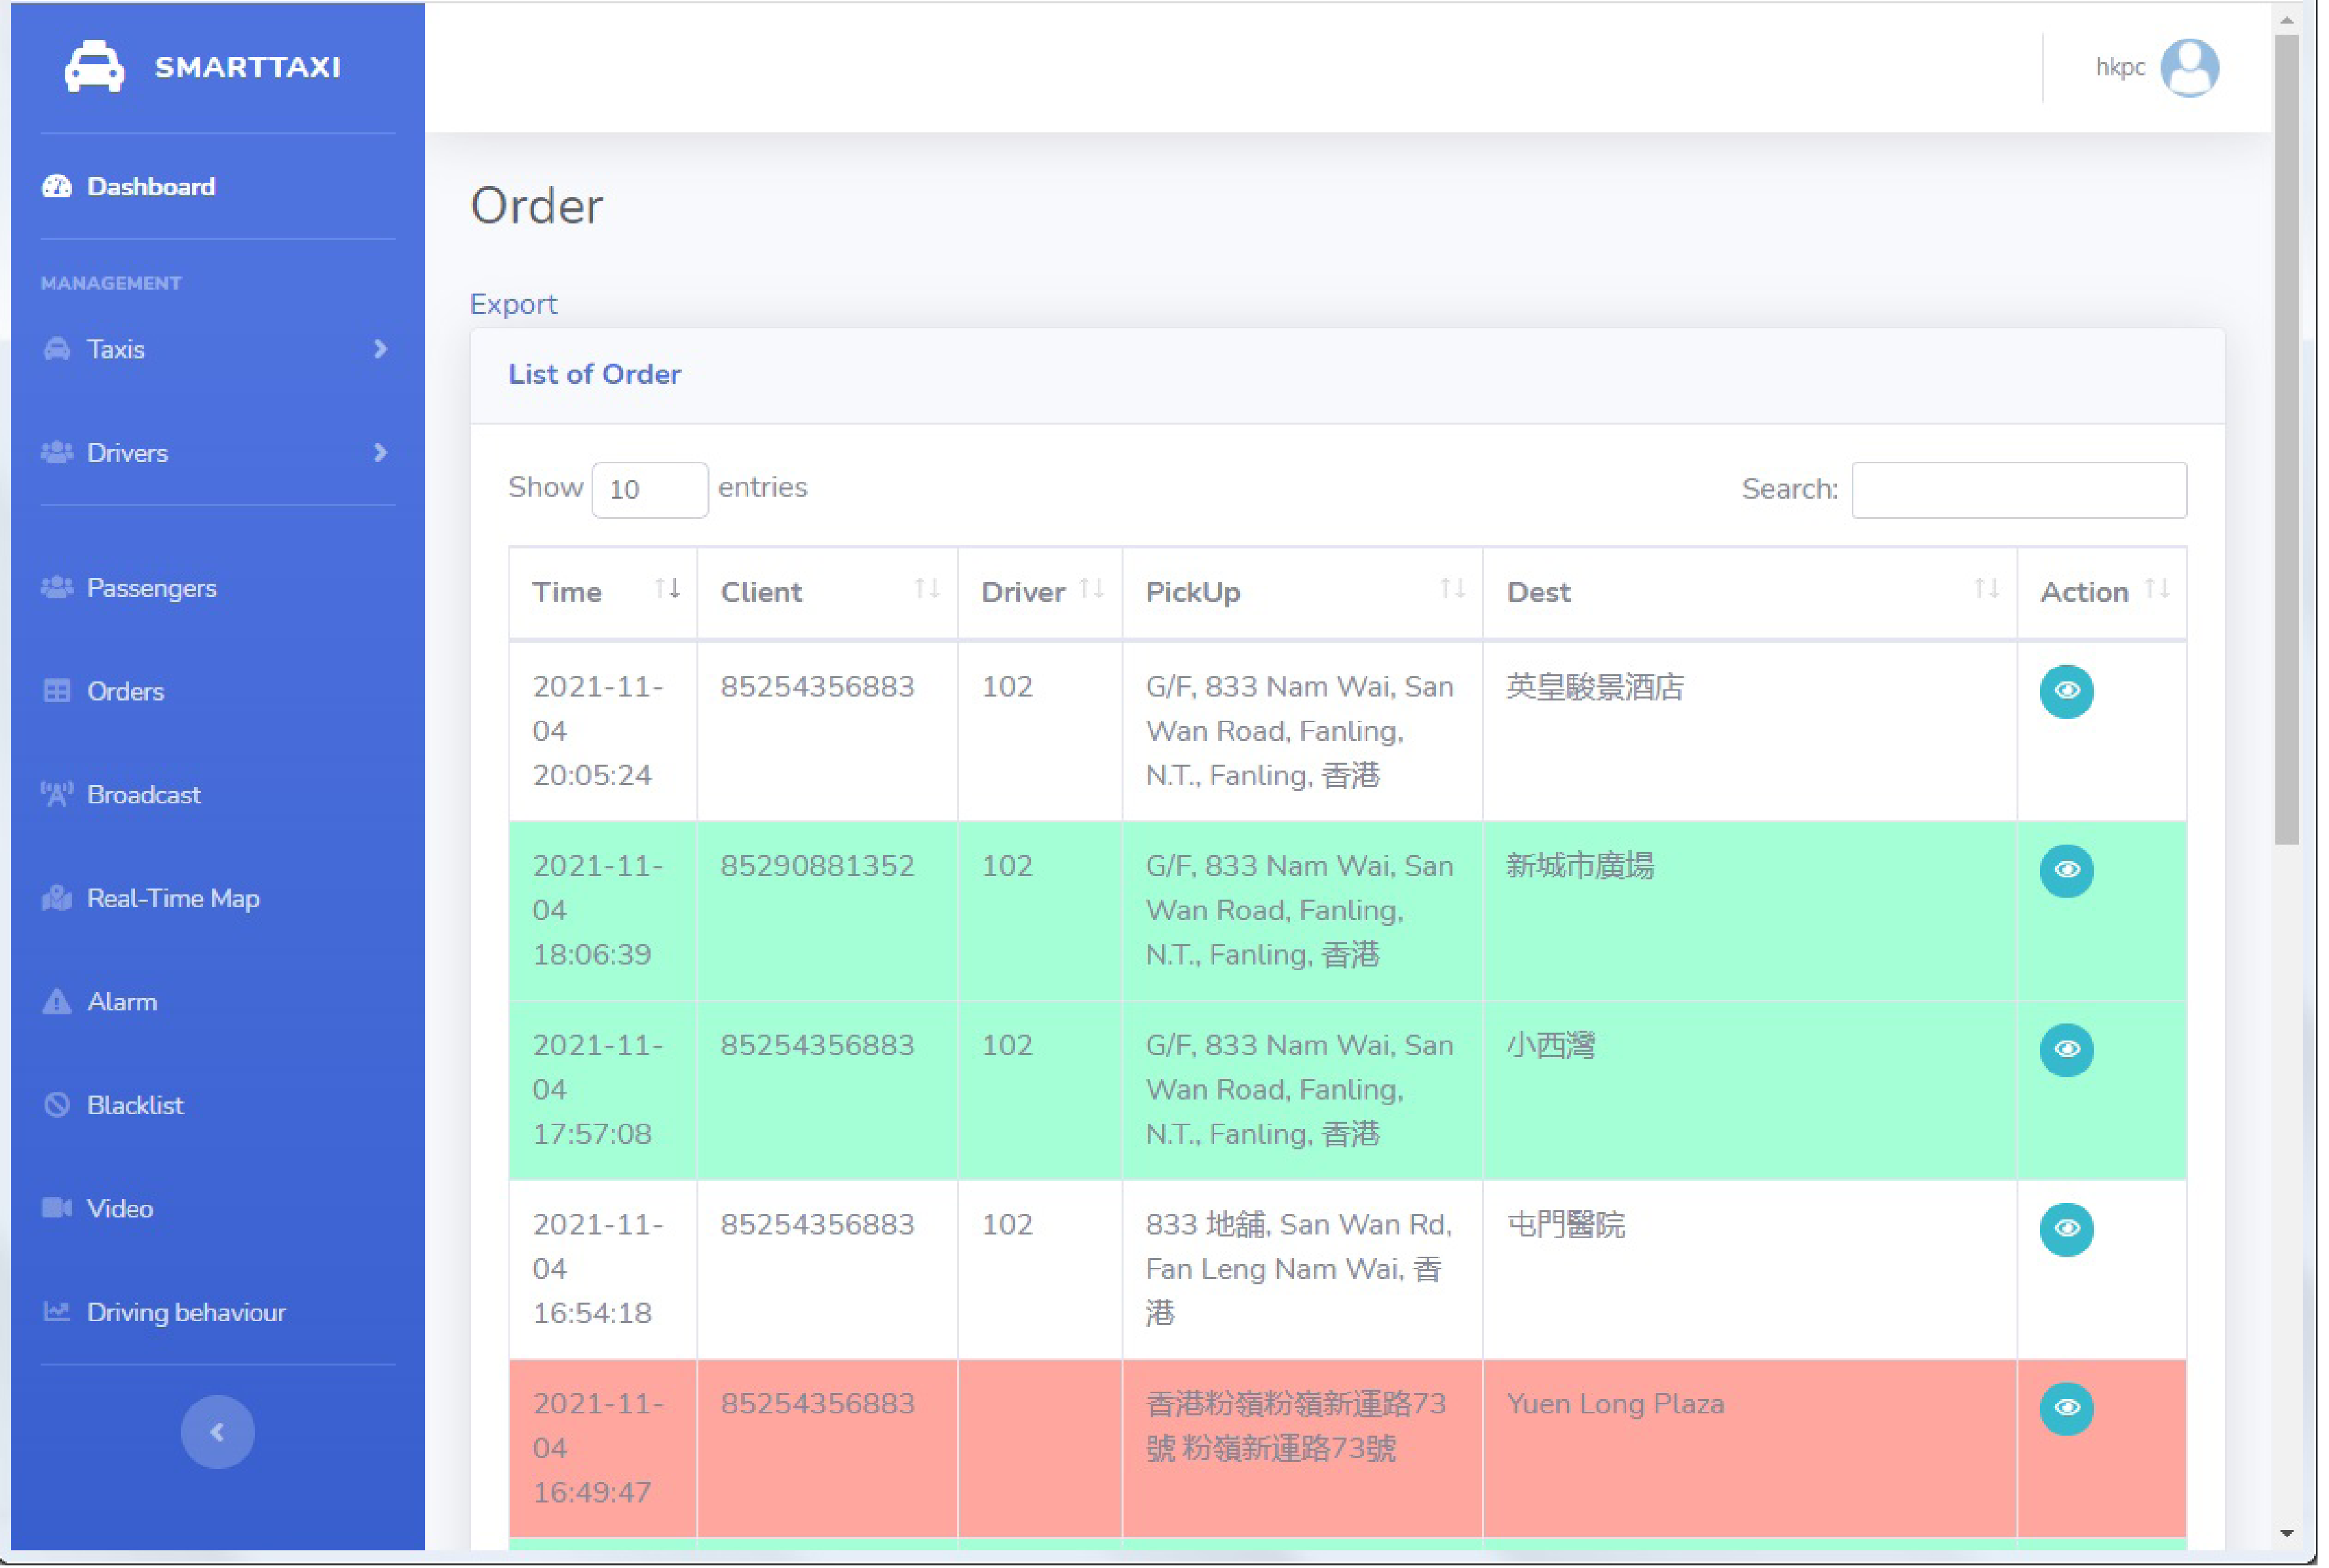The image size is (2329, 1568).
Task: Select destination 英皇駿景酒店 cell
Action: point(1749,732)
